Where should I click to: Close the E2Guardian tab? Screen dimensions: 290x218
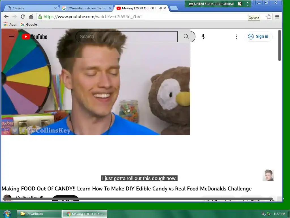click(x=110, y=8)
